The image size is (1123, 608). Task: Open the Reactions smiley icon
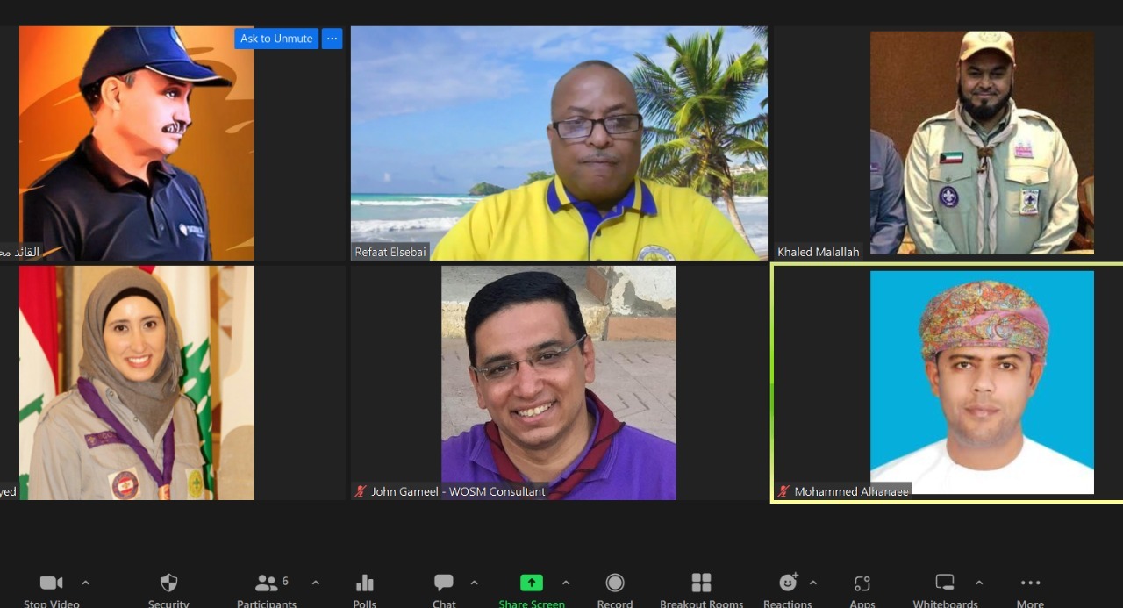point(788,583)
